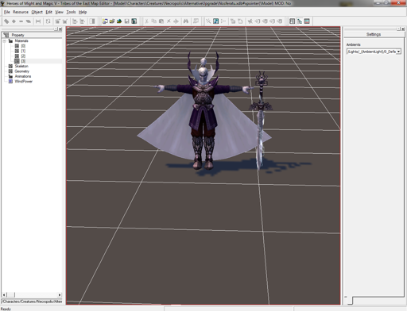Open the Resource menu
The width and height of the screenshot is (407, 311).
(21, 12)
